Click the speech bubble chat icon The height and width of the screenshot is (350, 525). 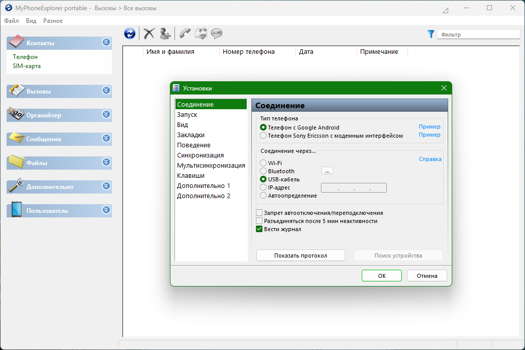(x=217, y=34)
